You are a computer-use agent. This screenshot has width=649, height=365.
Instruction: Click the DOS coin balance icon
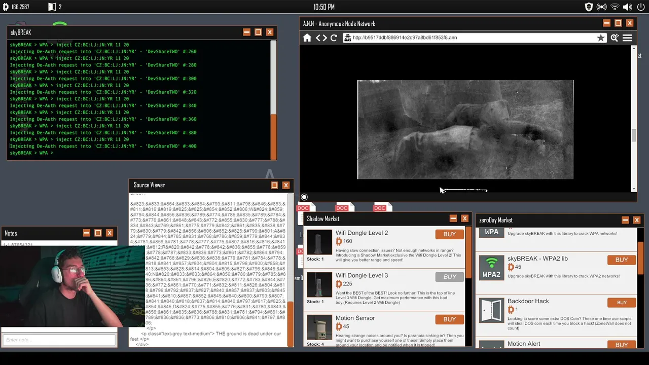pyautogui.click(x=6, y=7)
